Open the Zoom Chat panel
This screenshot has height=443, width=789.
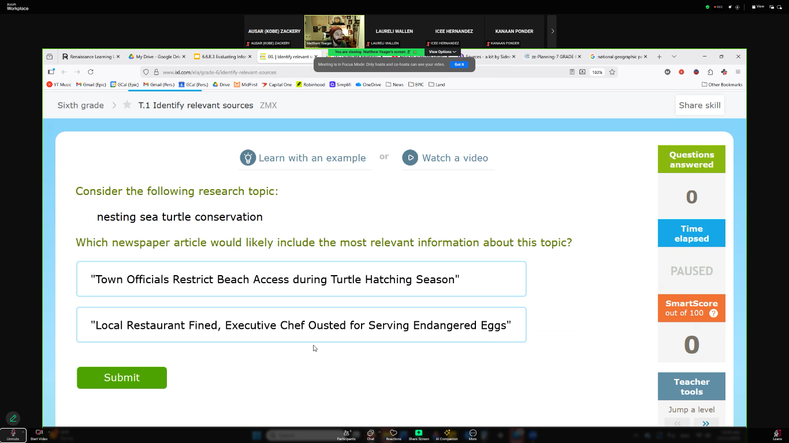click(370, 435)
